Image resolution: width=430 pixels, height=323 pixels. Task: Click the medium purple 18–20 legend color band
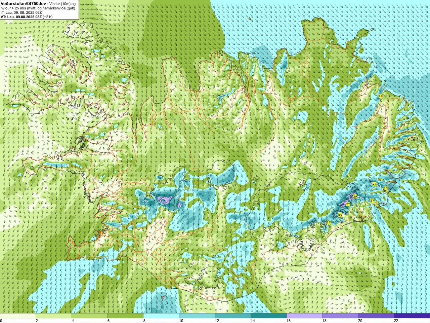340,316
